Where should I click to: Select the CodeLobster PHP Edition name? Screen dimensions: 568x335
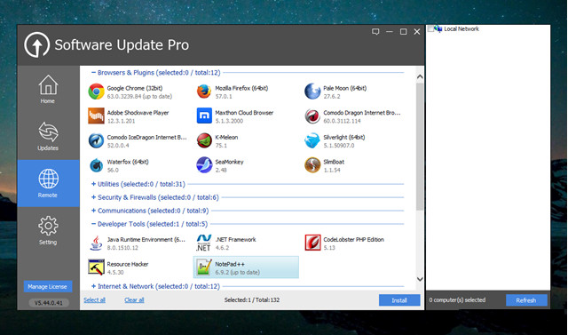pyautogui.click(x=353, y=240)
